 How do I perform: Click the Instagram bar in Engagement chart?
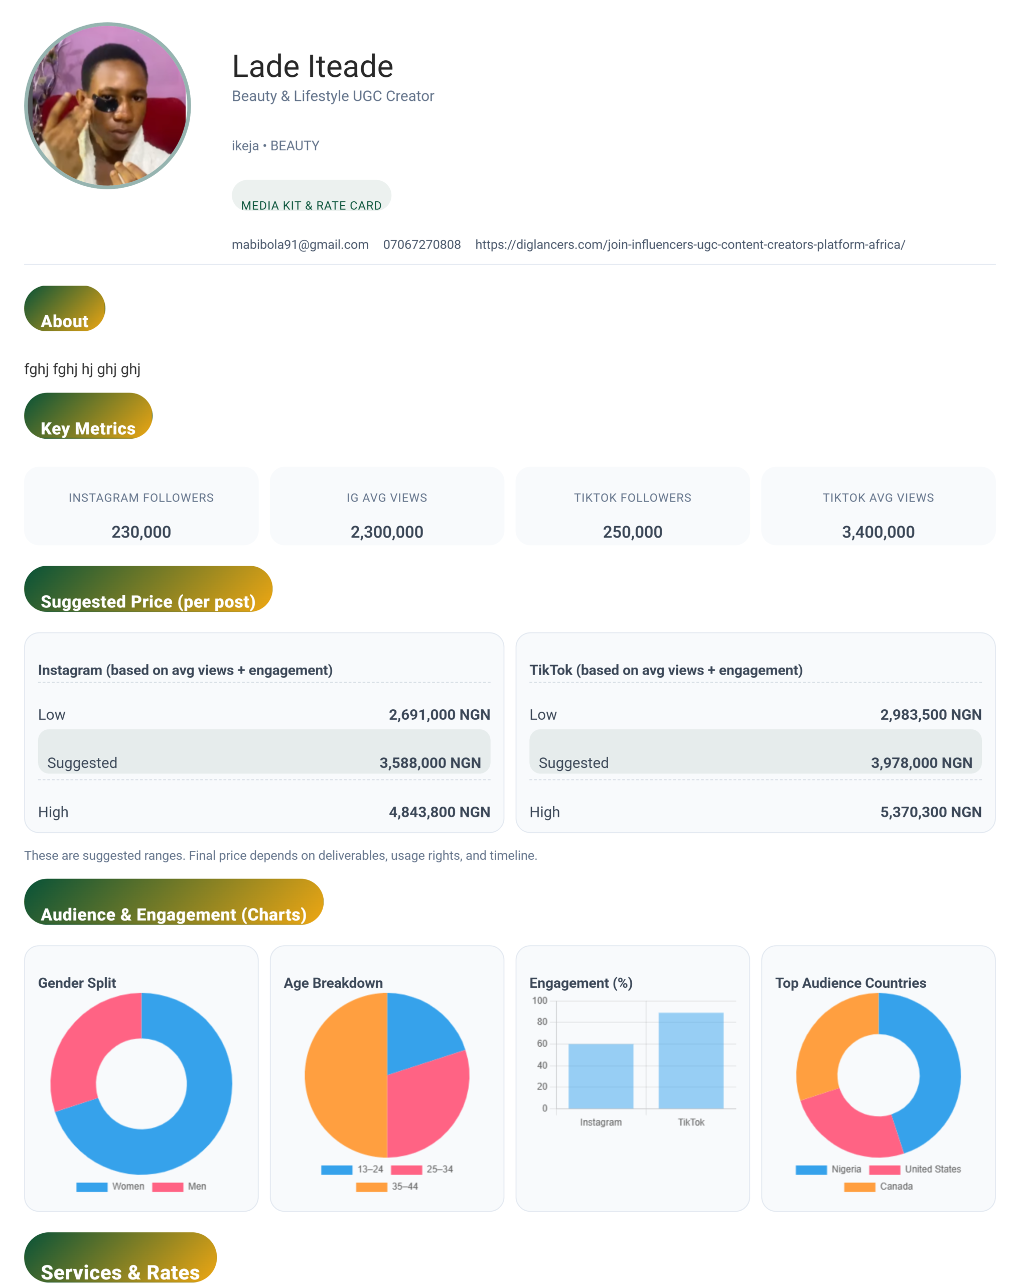click(x=600, y=1076)
